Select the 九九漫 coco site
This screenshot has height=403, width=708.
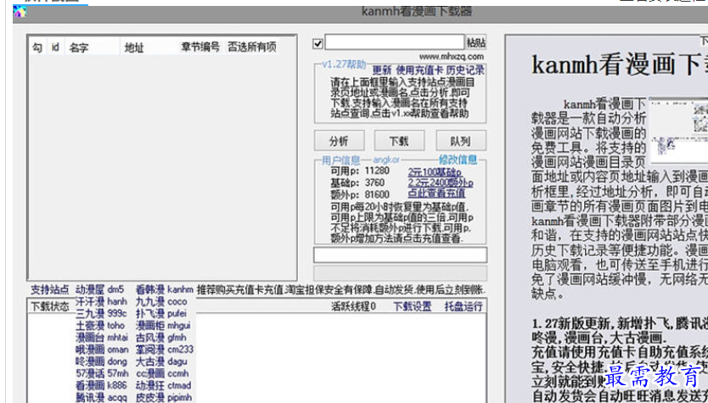(x=161, y=301)
